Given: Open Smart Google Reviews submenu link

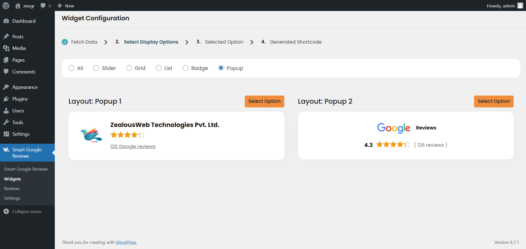Looking at the screenshot, I should point(26,169).
